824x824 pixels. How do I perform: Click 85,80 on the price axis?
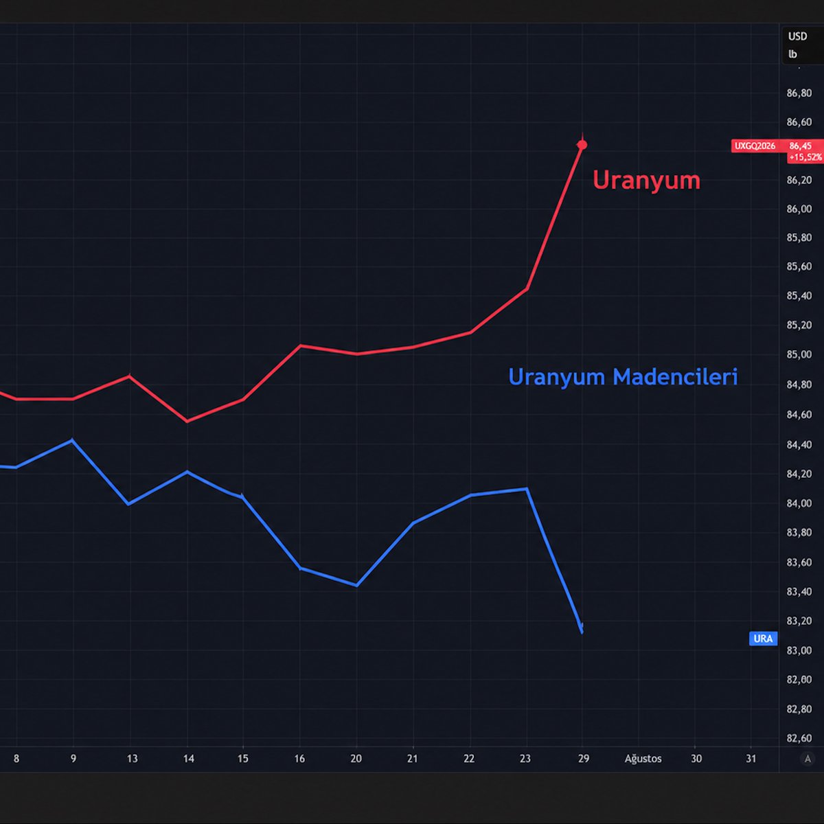coord(799,238)
